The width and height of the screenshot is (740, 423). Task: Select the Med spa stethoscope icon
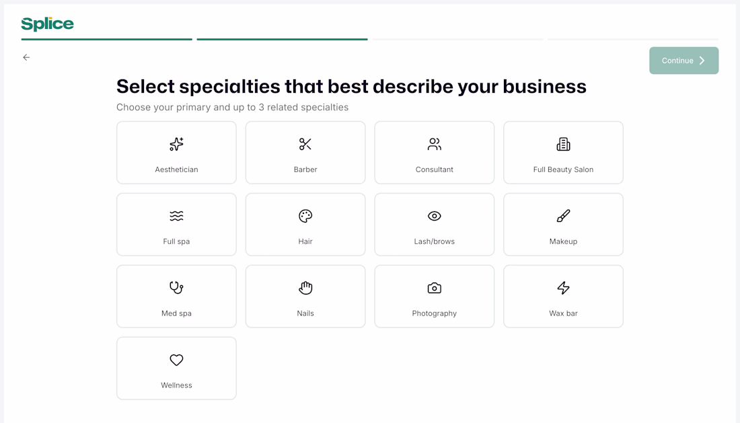176,288
